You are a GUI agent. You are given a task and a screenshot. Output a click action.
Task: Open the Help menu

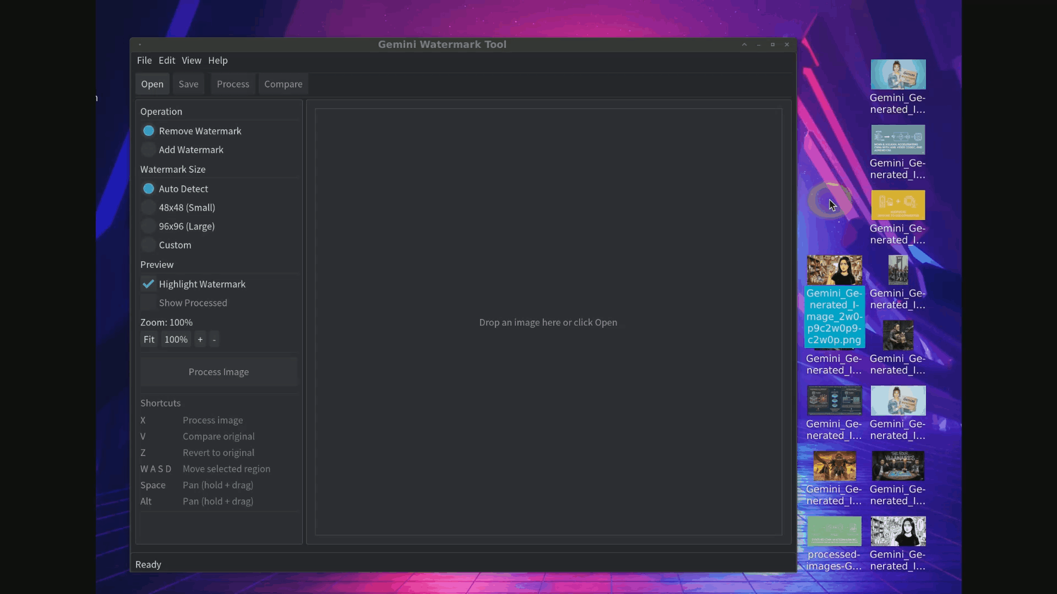coord(217,61)
